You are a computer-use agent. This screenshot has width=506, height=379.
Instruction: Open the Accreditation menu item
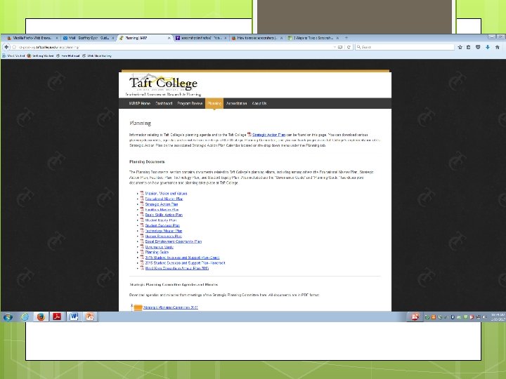point(237,103)
